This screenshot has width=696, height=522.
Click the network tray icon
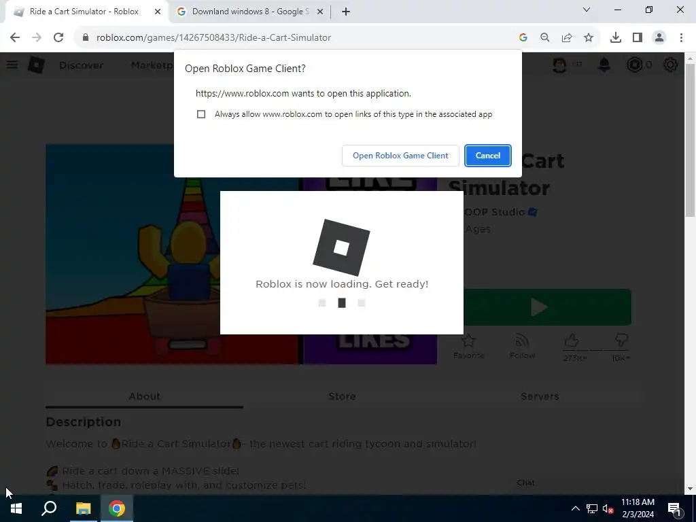coord(592,508)
